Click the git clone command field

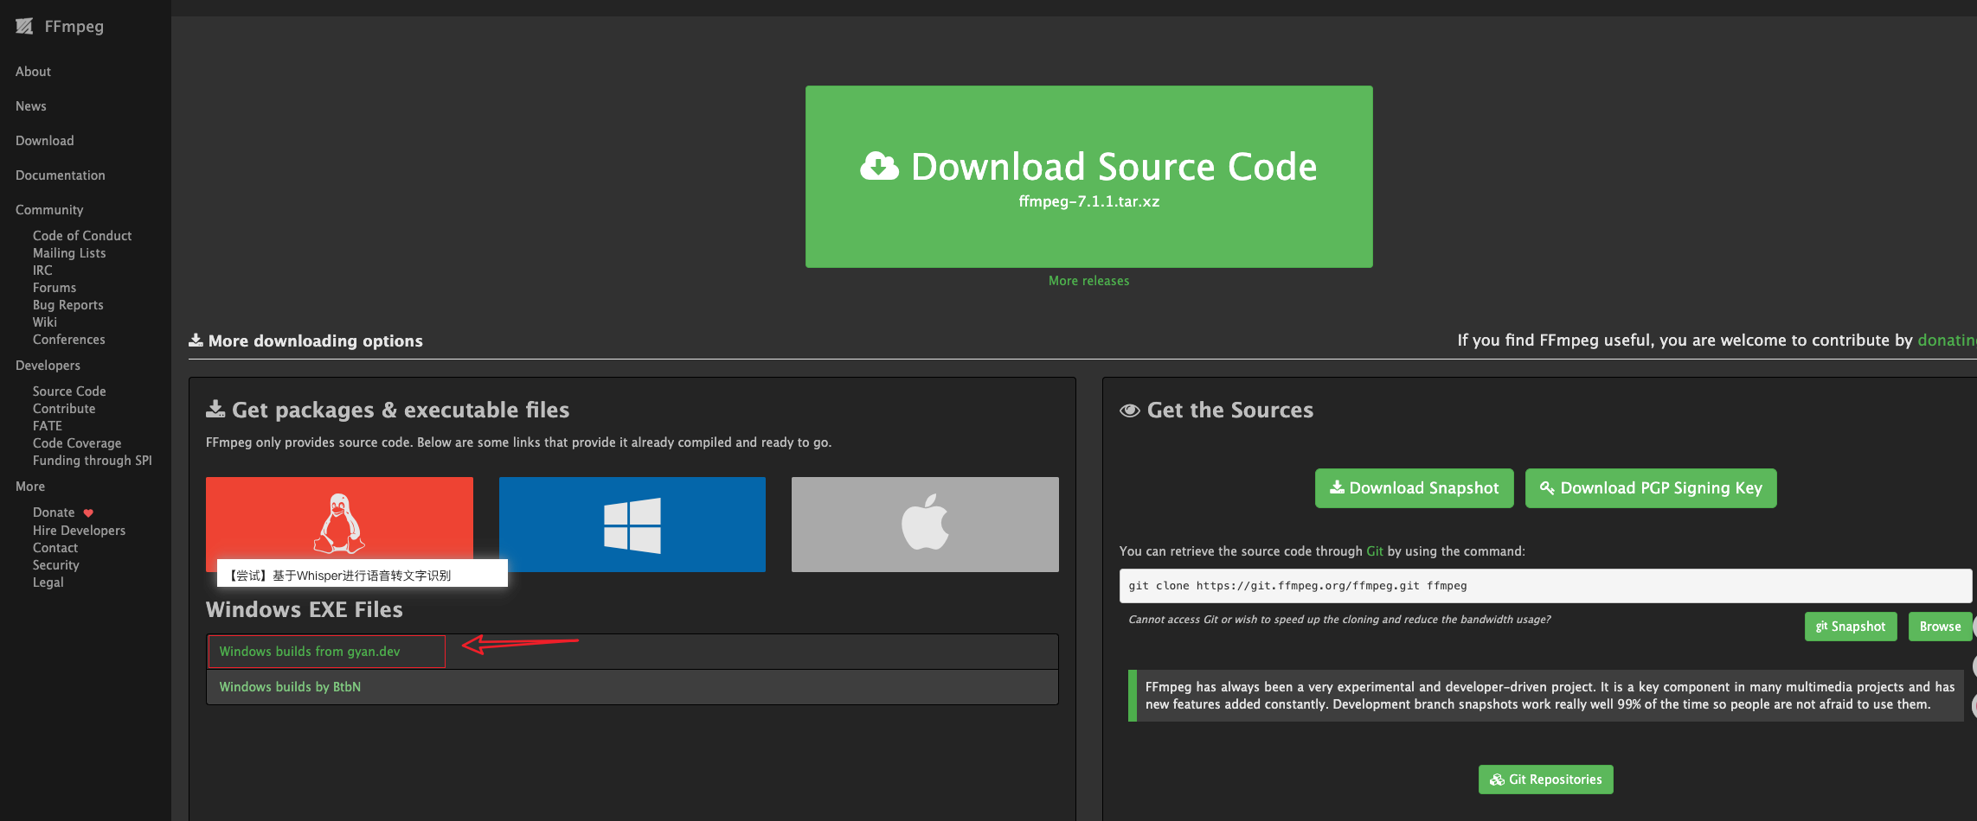[1545, 586]
